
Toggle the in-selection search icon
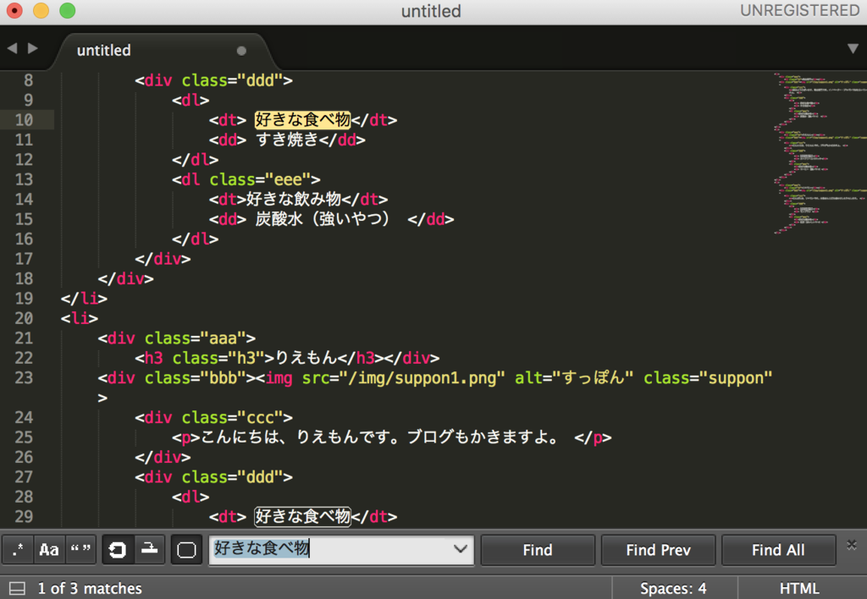[x=149, y=550]
